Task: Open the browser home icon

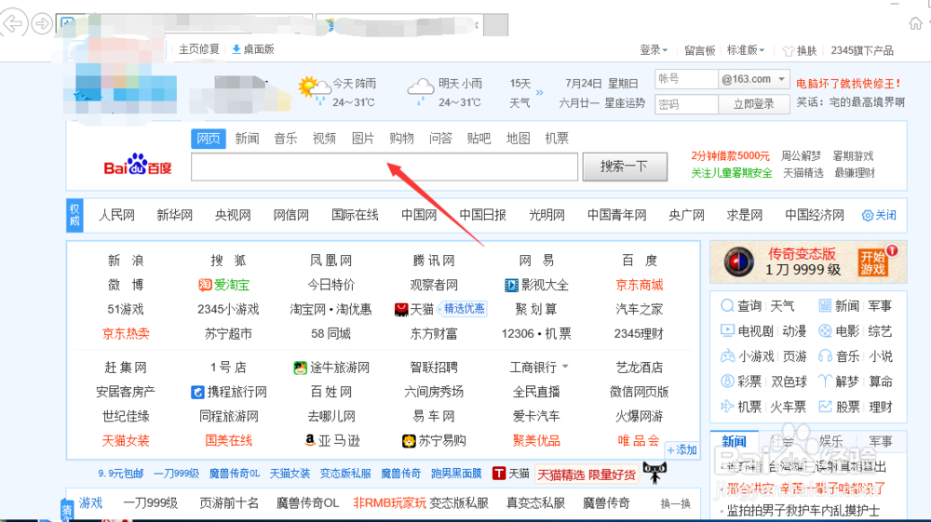Action: pyautogui.click(x=915, y=24)
